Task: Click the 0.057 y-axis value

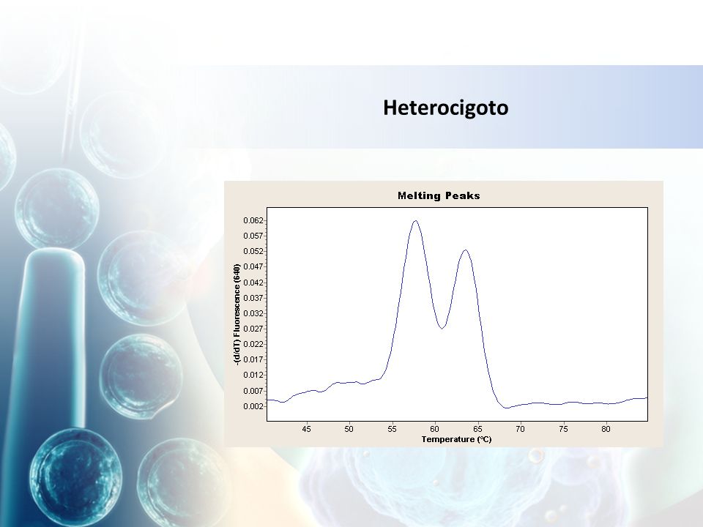Action: pos(253,236)
